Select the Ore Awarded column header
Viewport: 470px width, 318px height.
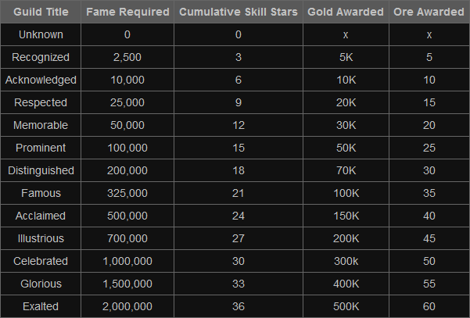tap(429, 13)
